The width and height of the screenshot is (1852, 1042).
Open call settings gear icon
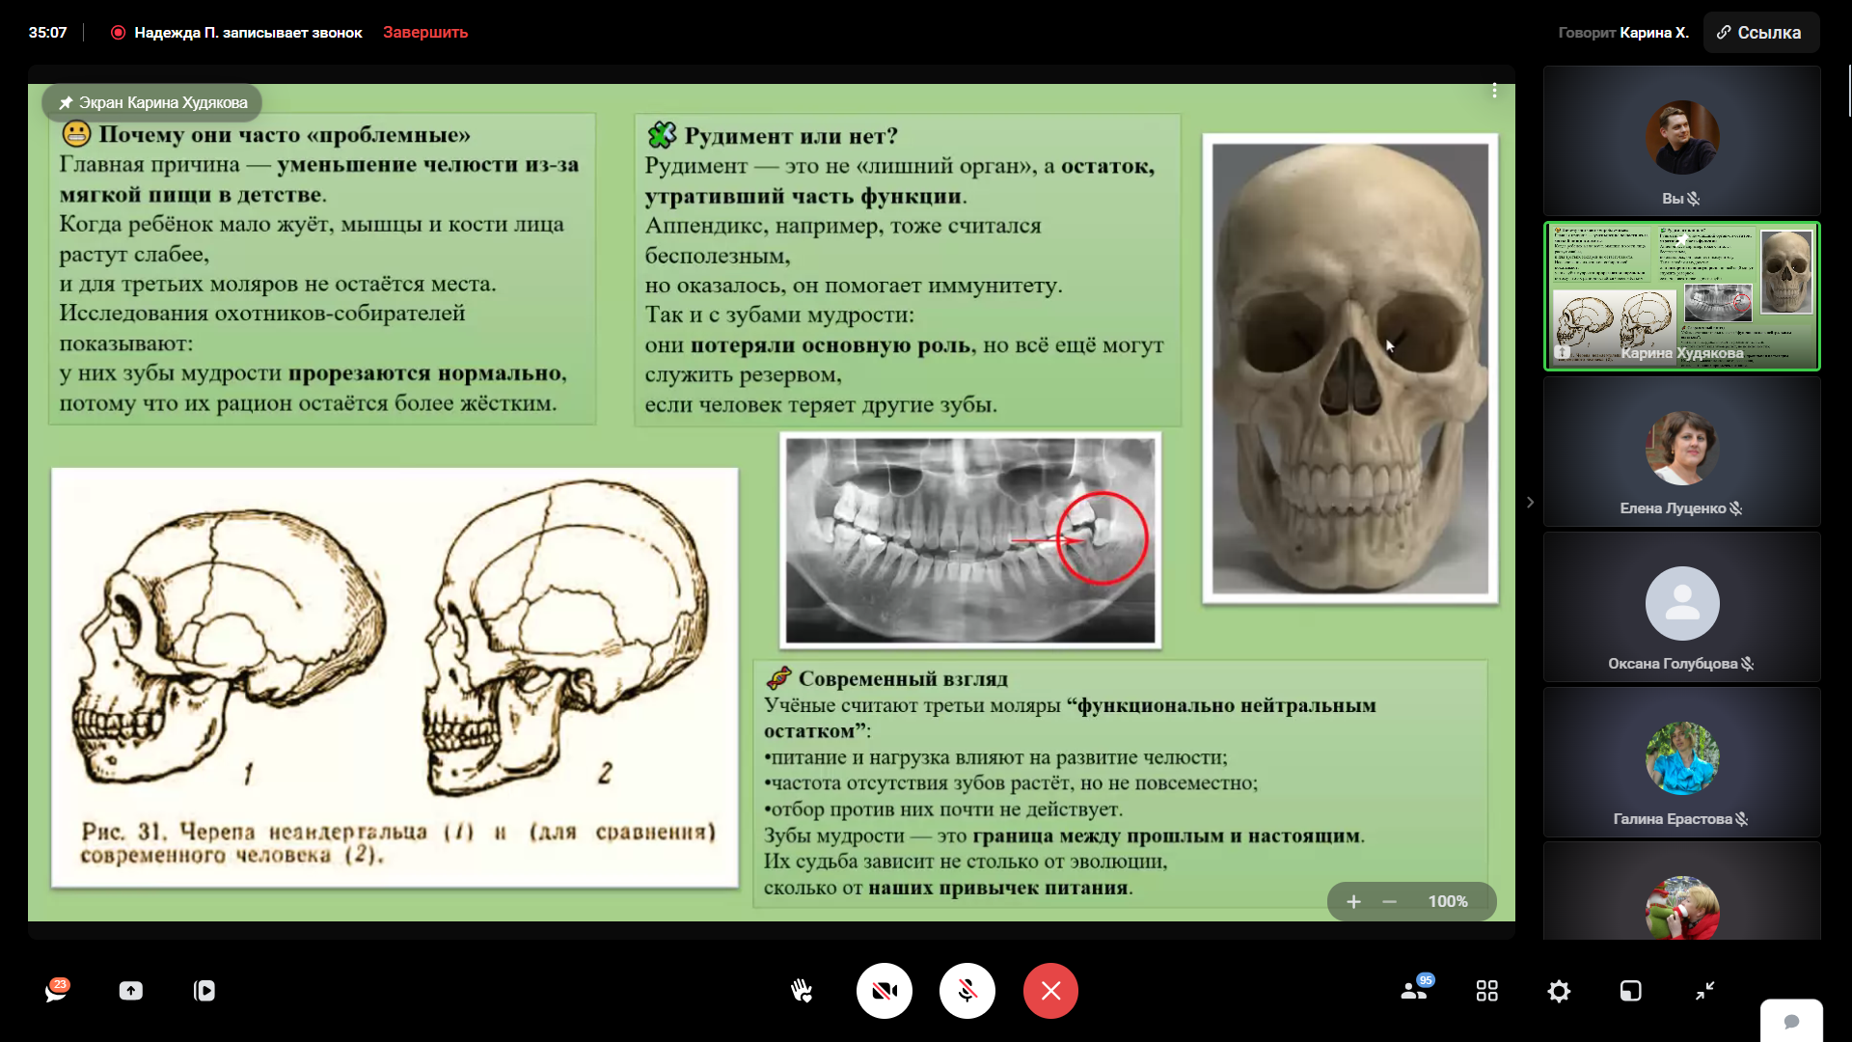pyautogui.click(x=1559, y=991)
